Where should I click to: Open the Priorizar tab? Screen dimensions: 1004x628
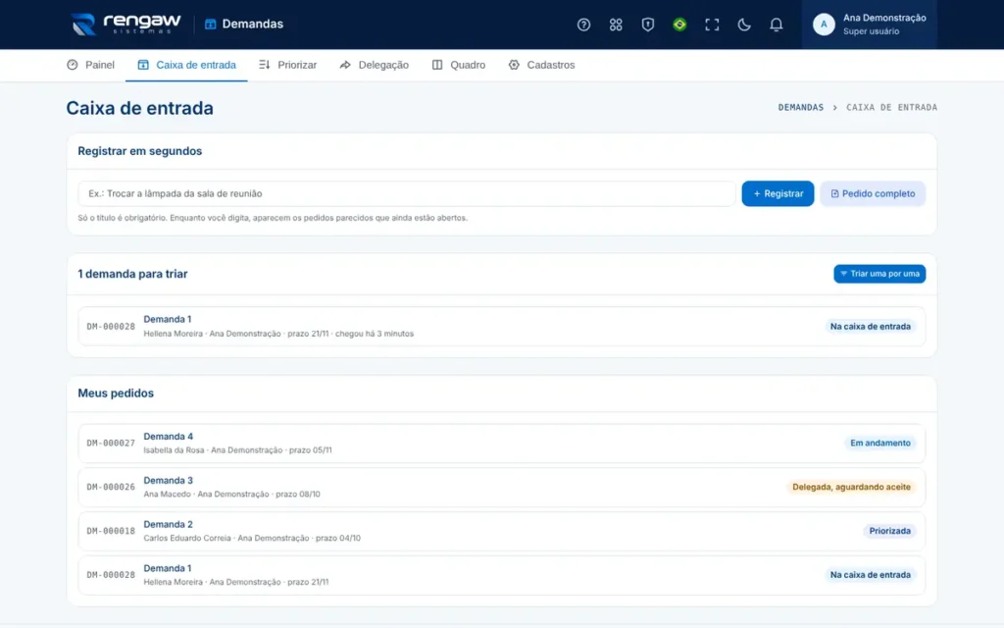tap(287, 65)
